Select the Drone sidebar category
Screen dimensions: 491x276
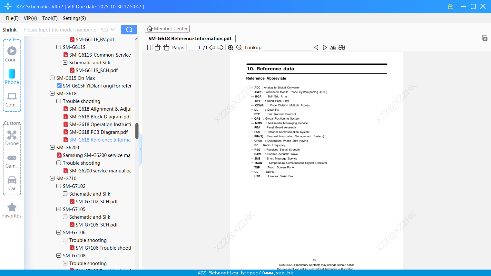pyautogui.click(x=12, y=138)
